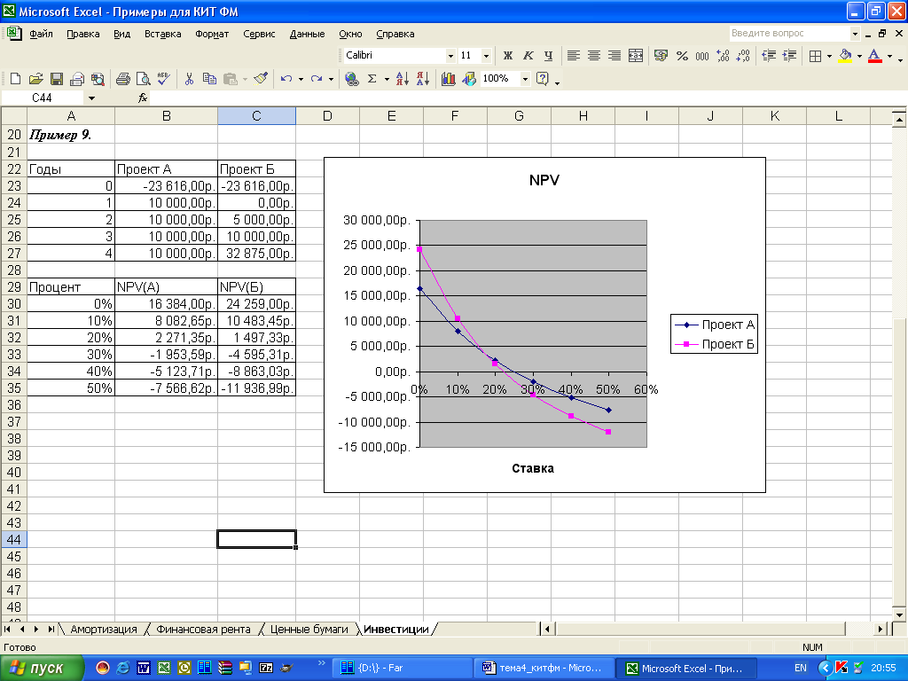Save the workbook with floppy icon
Viewport: 908px width, 681px height.
[x=56, y=79]
